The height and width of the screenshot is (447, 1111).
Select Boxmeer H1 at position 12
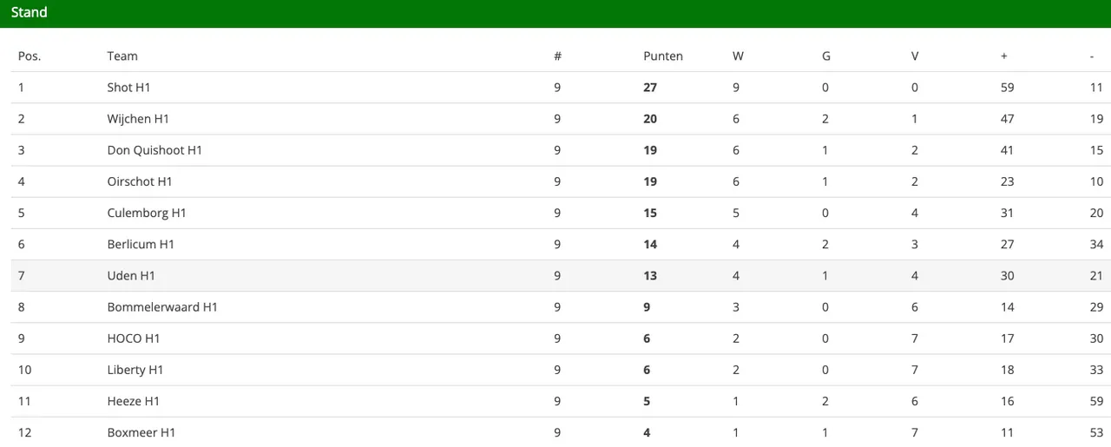(x=141, y=432)
